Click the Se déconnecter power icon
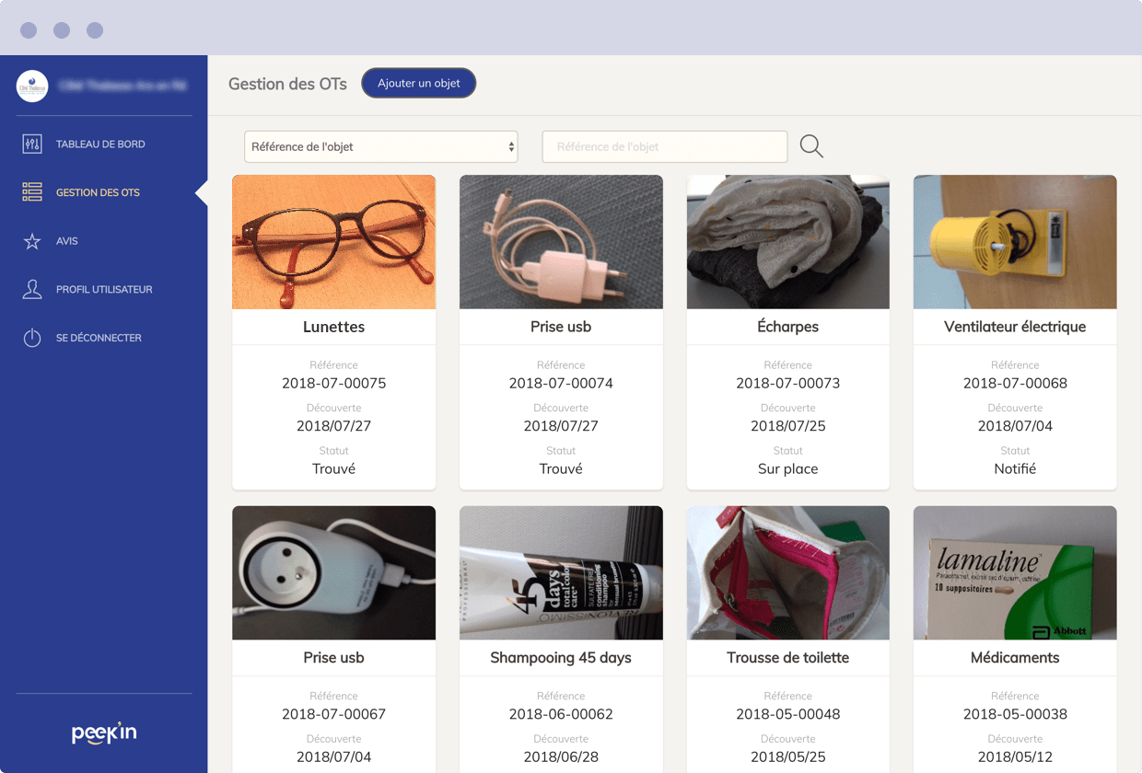 pos(32,338)
